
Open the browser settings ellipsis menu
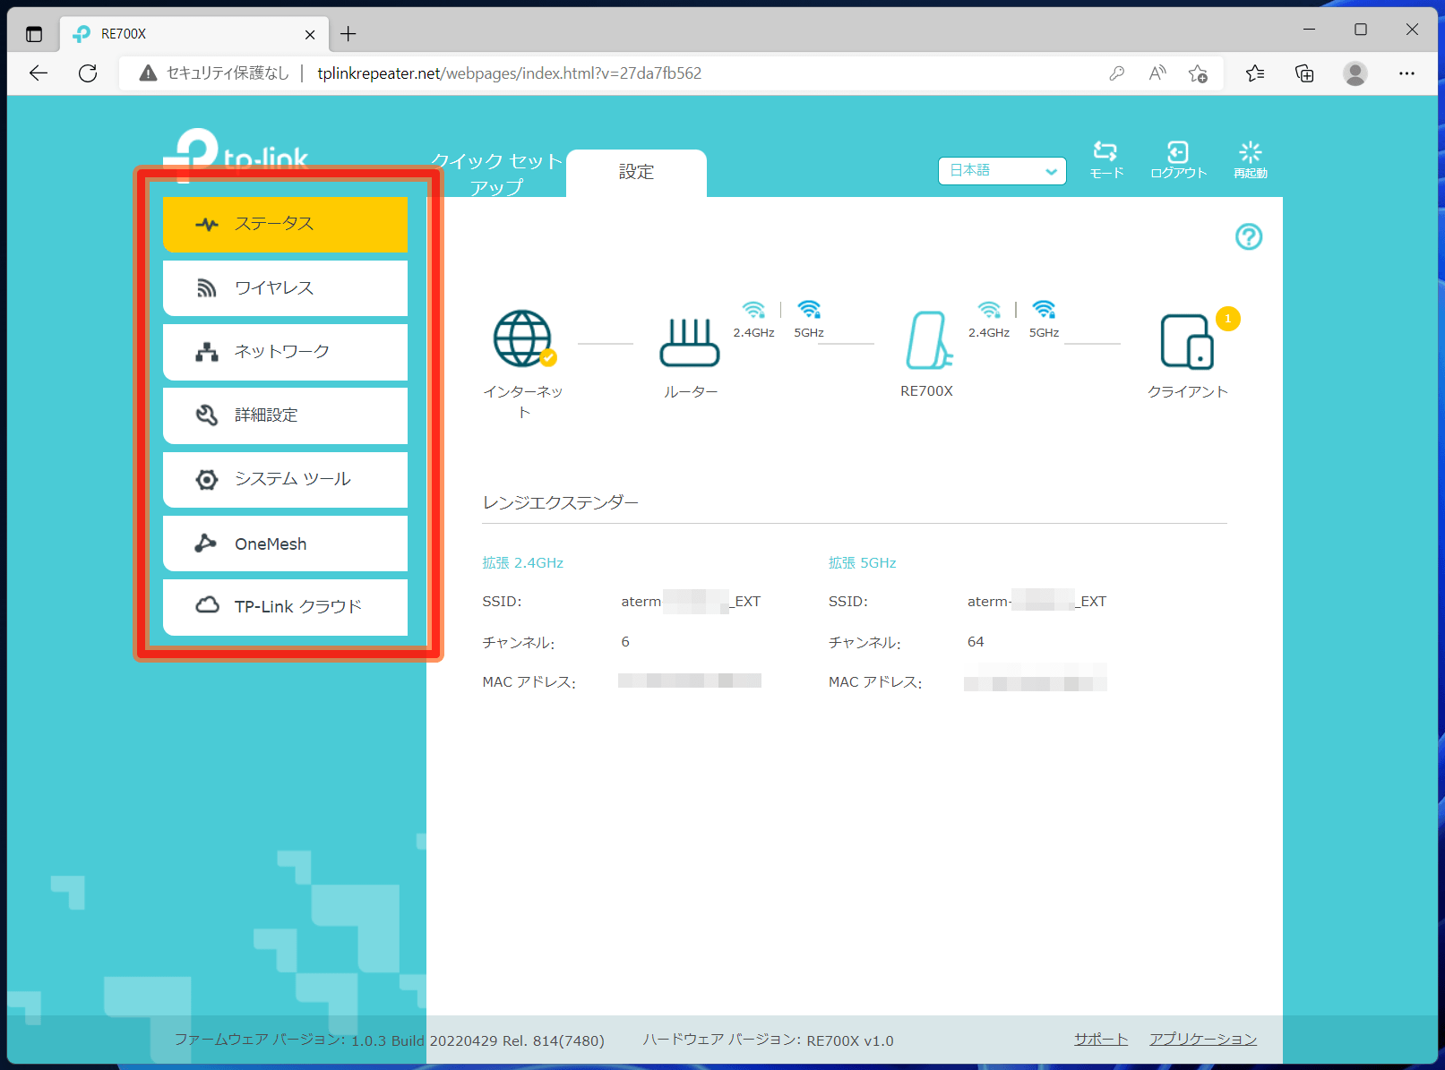point(1406,73)
